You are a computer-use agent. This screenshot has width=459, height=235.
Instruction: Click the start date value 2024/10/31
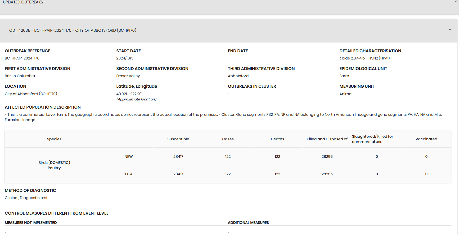click(125, 58)
